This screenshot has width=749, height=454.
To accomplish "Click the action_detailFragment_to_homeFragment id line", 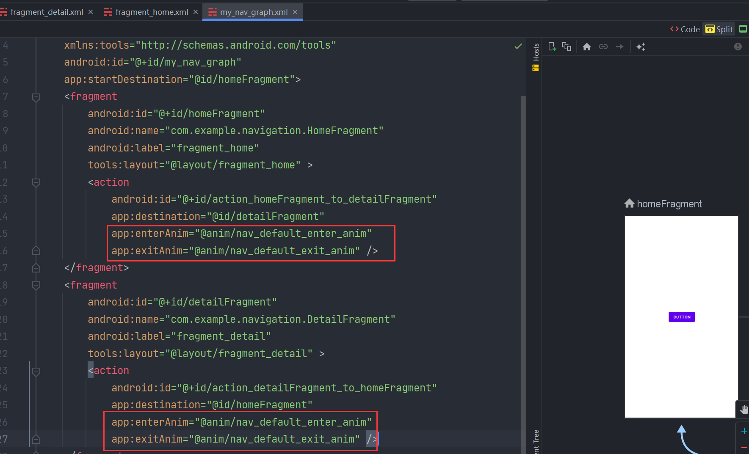I will [274, 388].
